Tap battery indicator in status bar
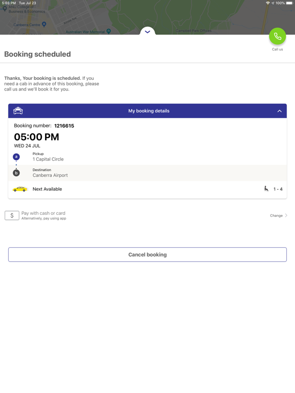 289,3
